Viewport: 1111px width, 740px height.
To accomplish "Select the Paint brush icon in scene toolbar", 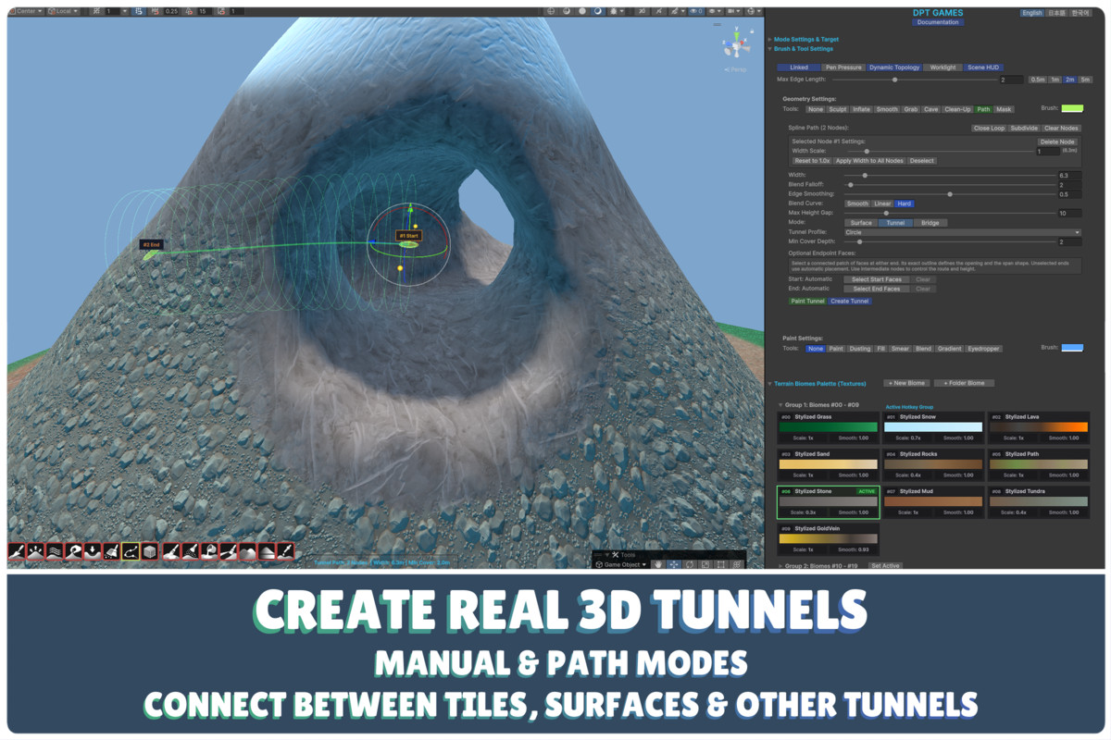I will click(171, 551).
